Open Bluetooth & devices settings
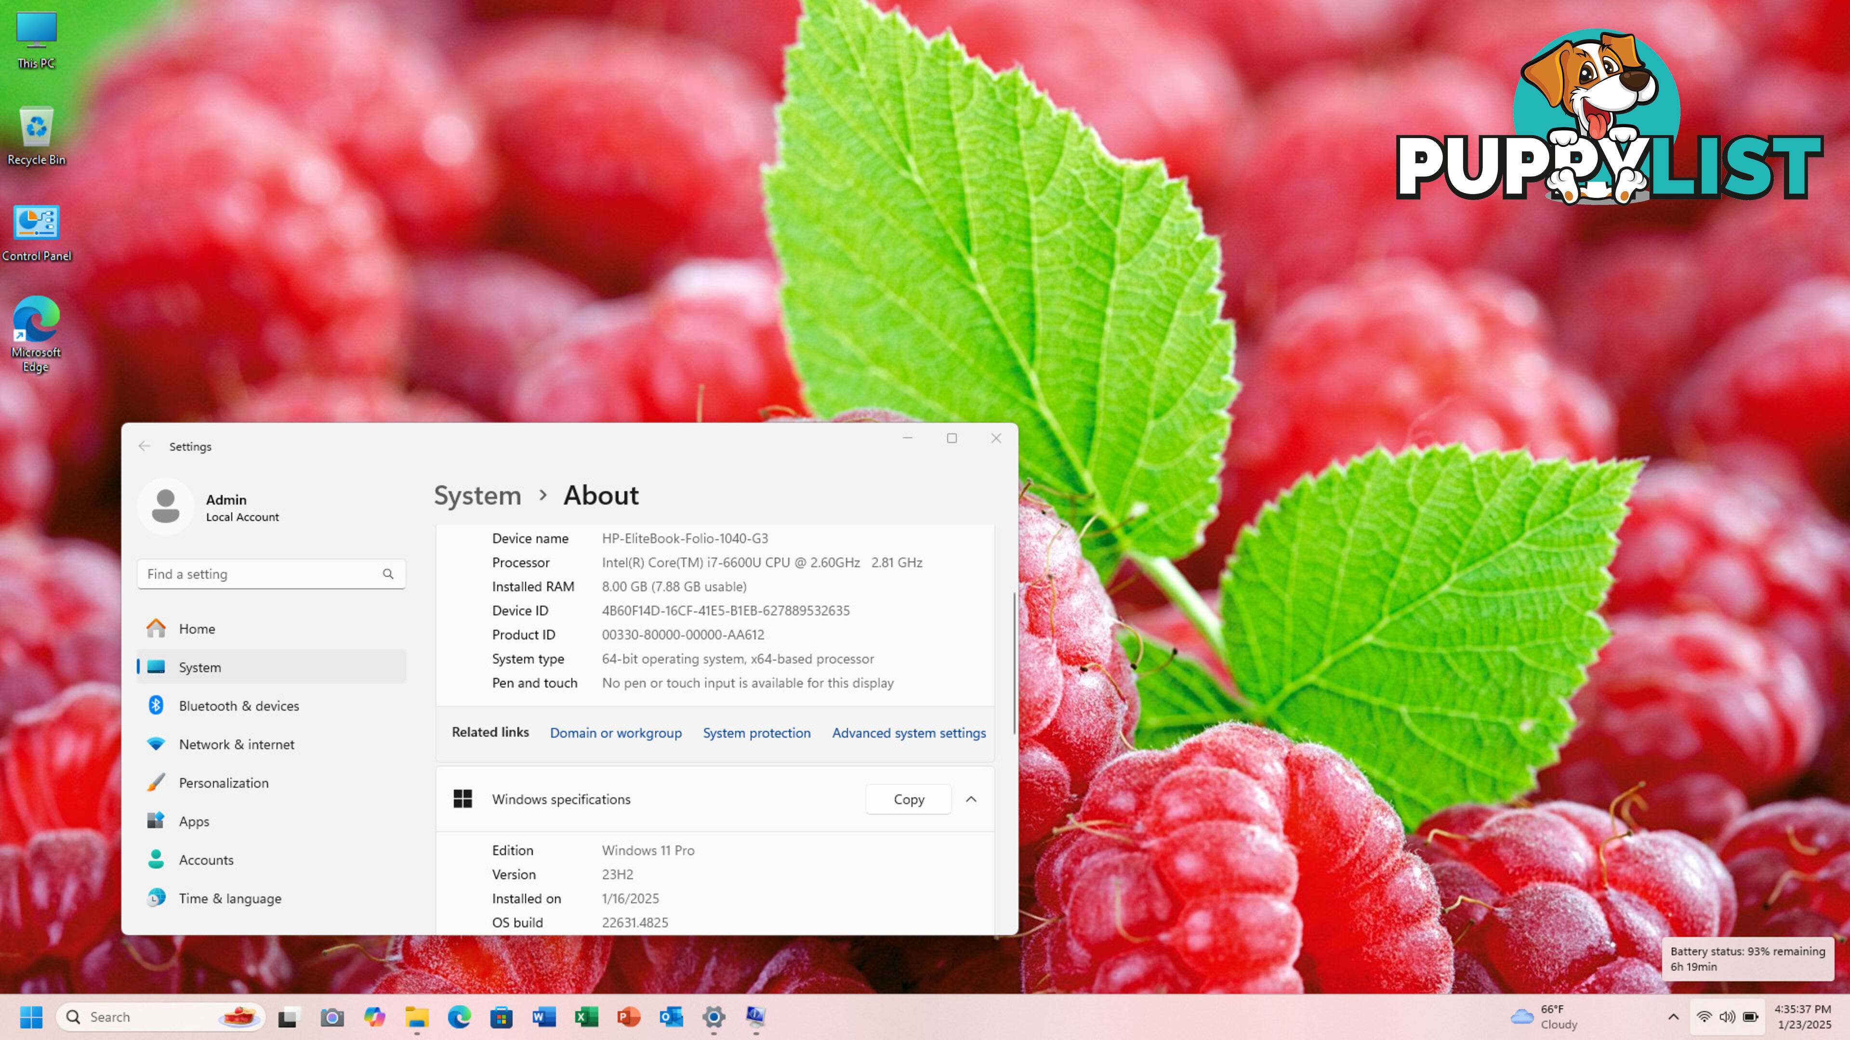 pos(271,705)
